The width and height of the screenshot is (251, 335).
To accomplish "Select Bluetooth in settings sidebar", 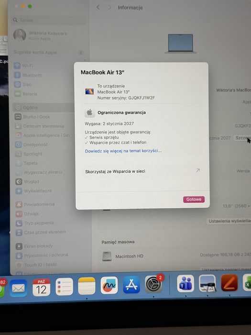I will pos(28,75).
